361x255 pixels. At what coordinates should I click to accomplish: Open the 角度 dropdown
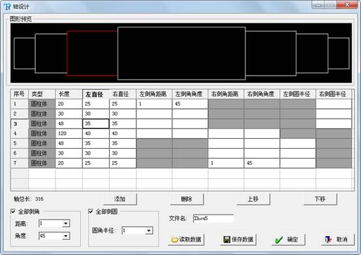[66, 236]
